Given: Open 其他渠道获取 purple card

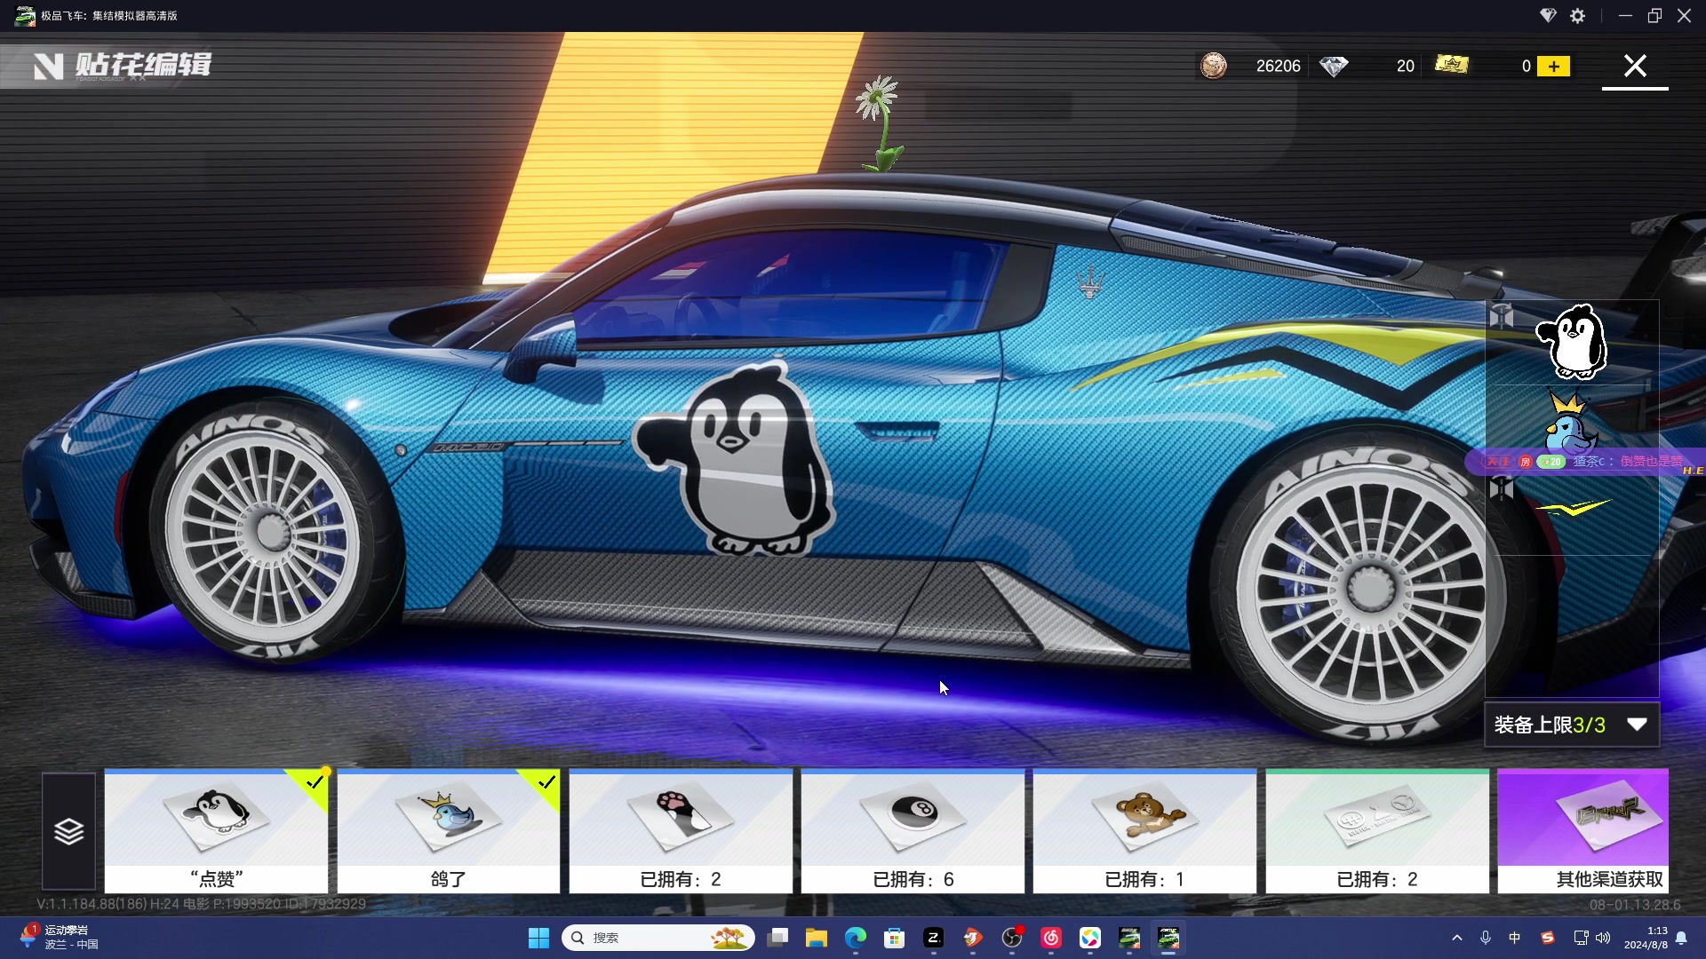Looking at the screenshot, I should [1582, 831].
